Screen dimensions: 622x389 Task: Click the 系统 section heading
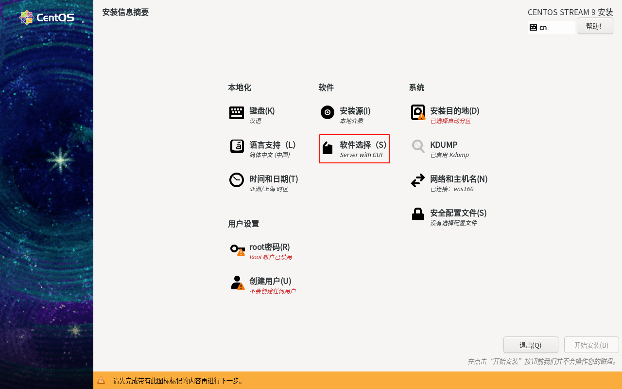click(416, 88)
